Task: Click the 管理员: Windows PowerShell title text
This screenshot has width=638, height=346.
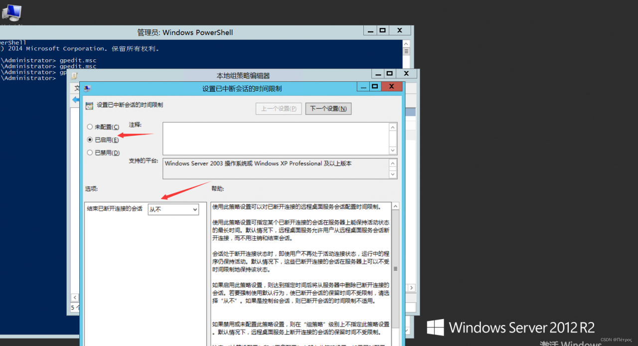Action: pos(185,32)
